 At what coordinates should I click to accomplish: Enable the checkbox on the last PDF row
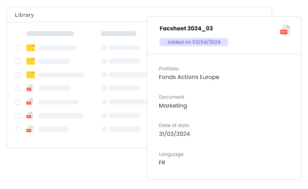18,129
